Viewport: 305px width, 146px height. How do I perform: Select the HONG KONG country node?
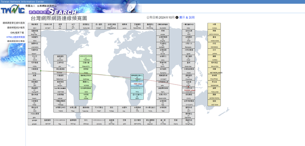214,39
